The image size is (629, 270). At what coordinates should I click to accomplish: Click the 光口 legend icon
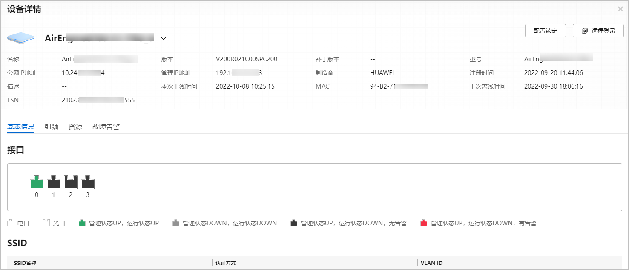point(46,223)
